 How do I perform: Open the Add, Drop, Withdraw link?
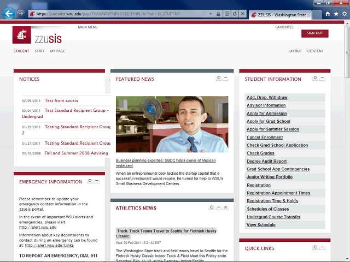pyautogui.click(x=267, y=98)
